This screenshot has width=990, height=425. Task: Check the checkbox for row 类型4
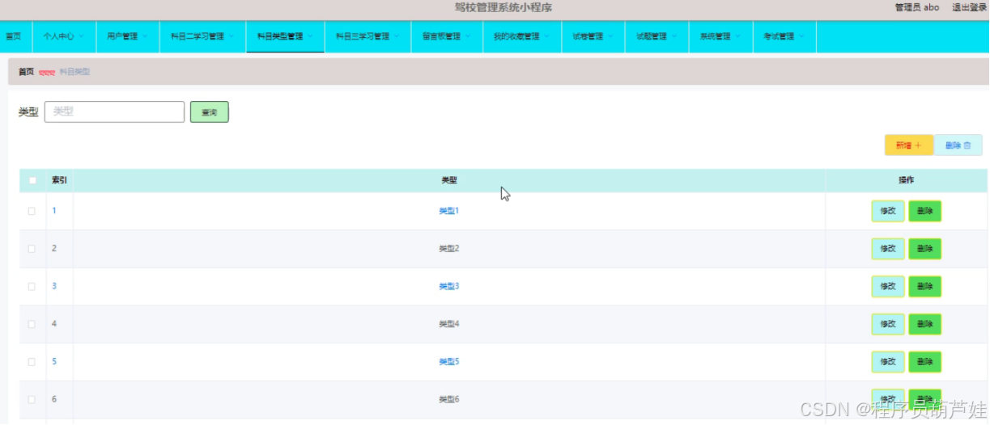(32, 324)
